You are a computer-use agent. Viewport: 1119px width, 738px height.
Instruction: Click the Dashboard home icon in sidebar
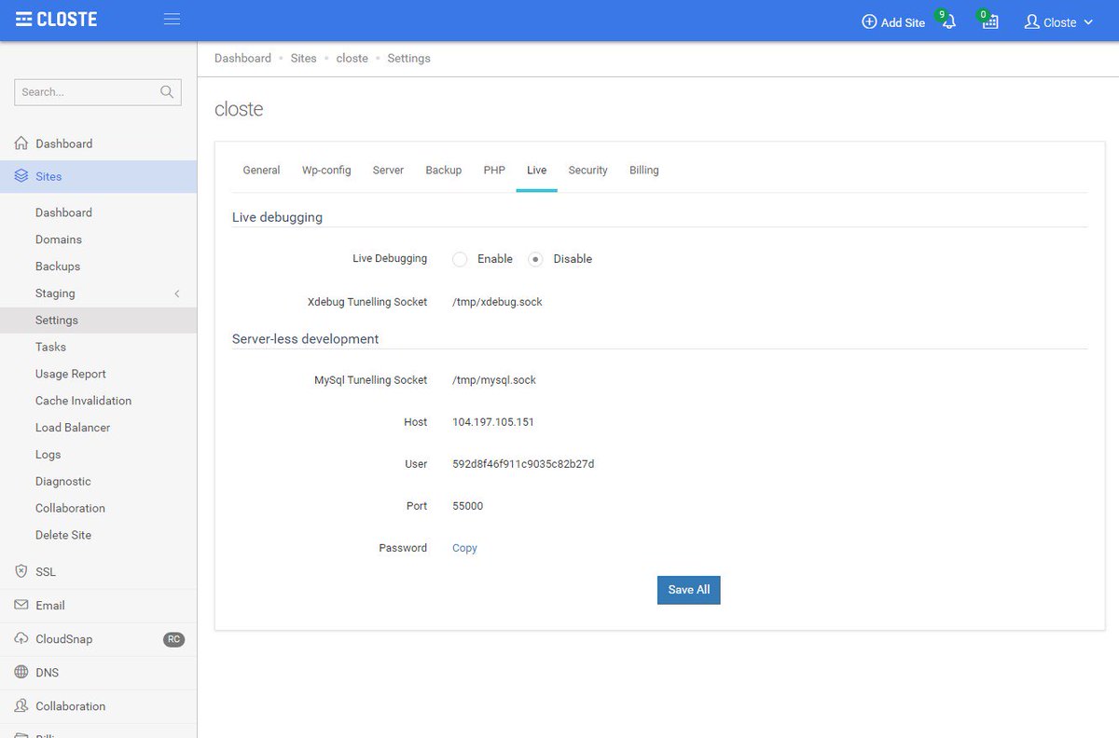coord(21,143)
